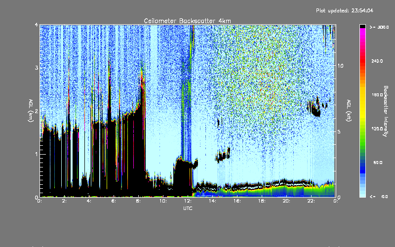Click the '10:' hour tick on UTC axis

tap(163, 201)
